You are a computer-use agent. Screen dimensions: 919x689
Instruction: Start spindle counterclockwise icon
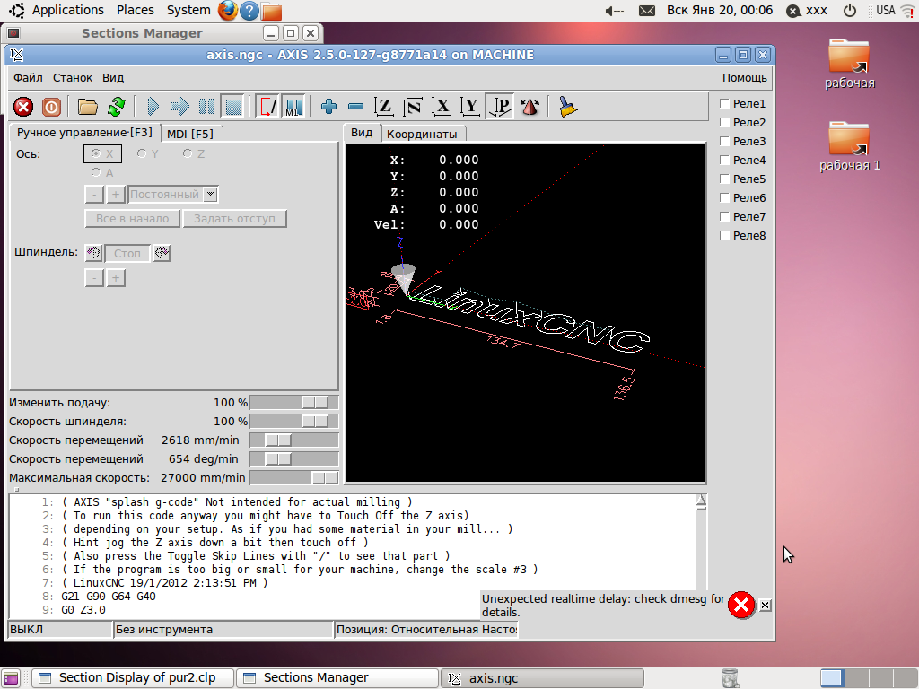[x=93, y=253]
